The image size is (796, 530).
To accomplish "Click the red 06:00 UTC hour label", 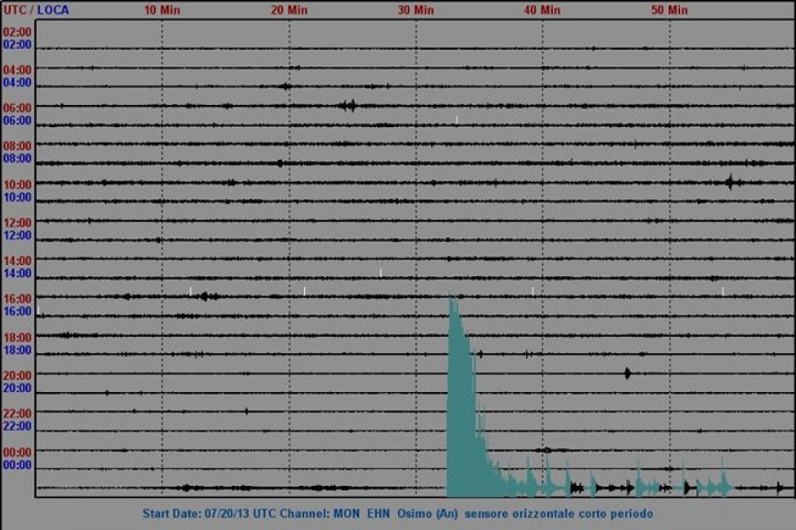I will click(18, 108).
